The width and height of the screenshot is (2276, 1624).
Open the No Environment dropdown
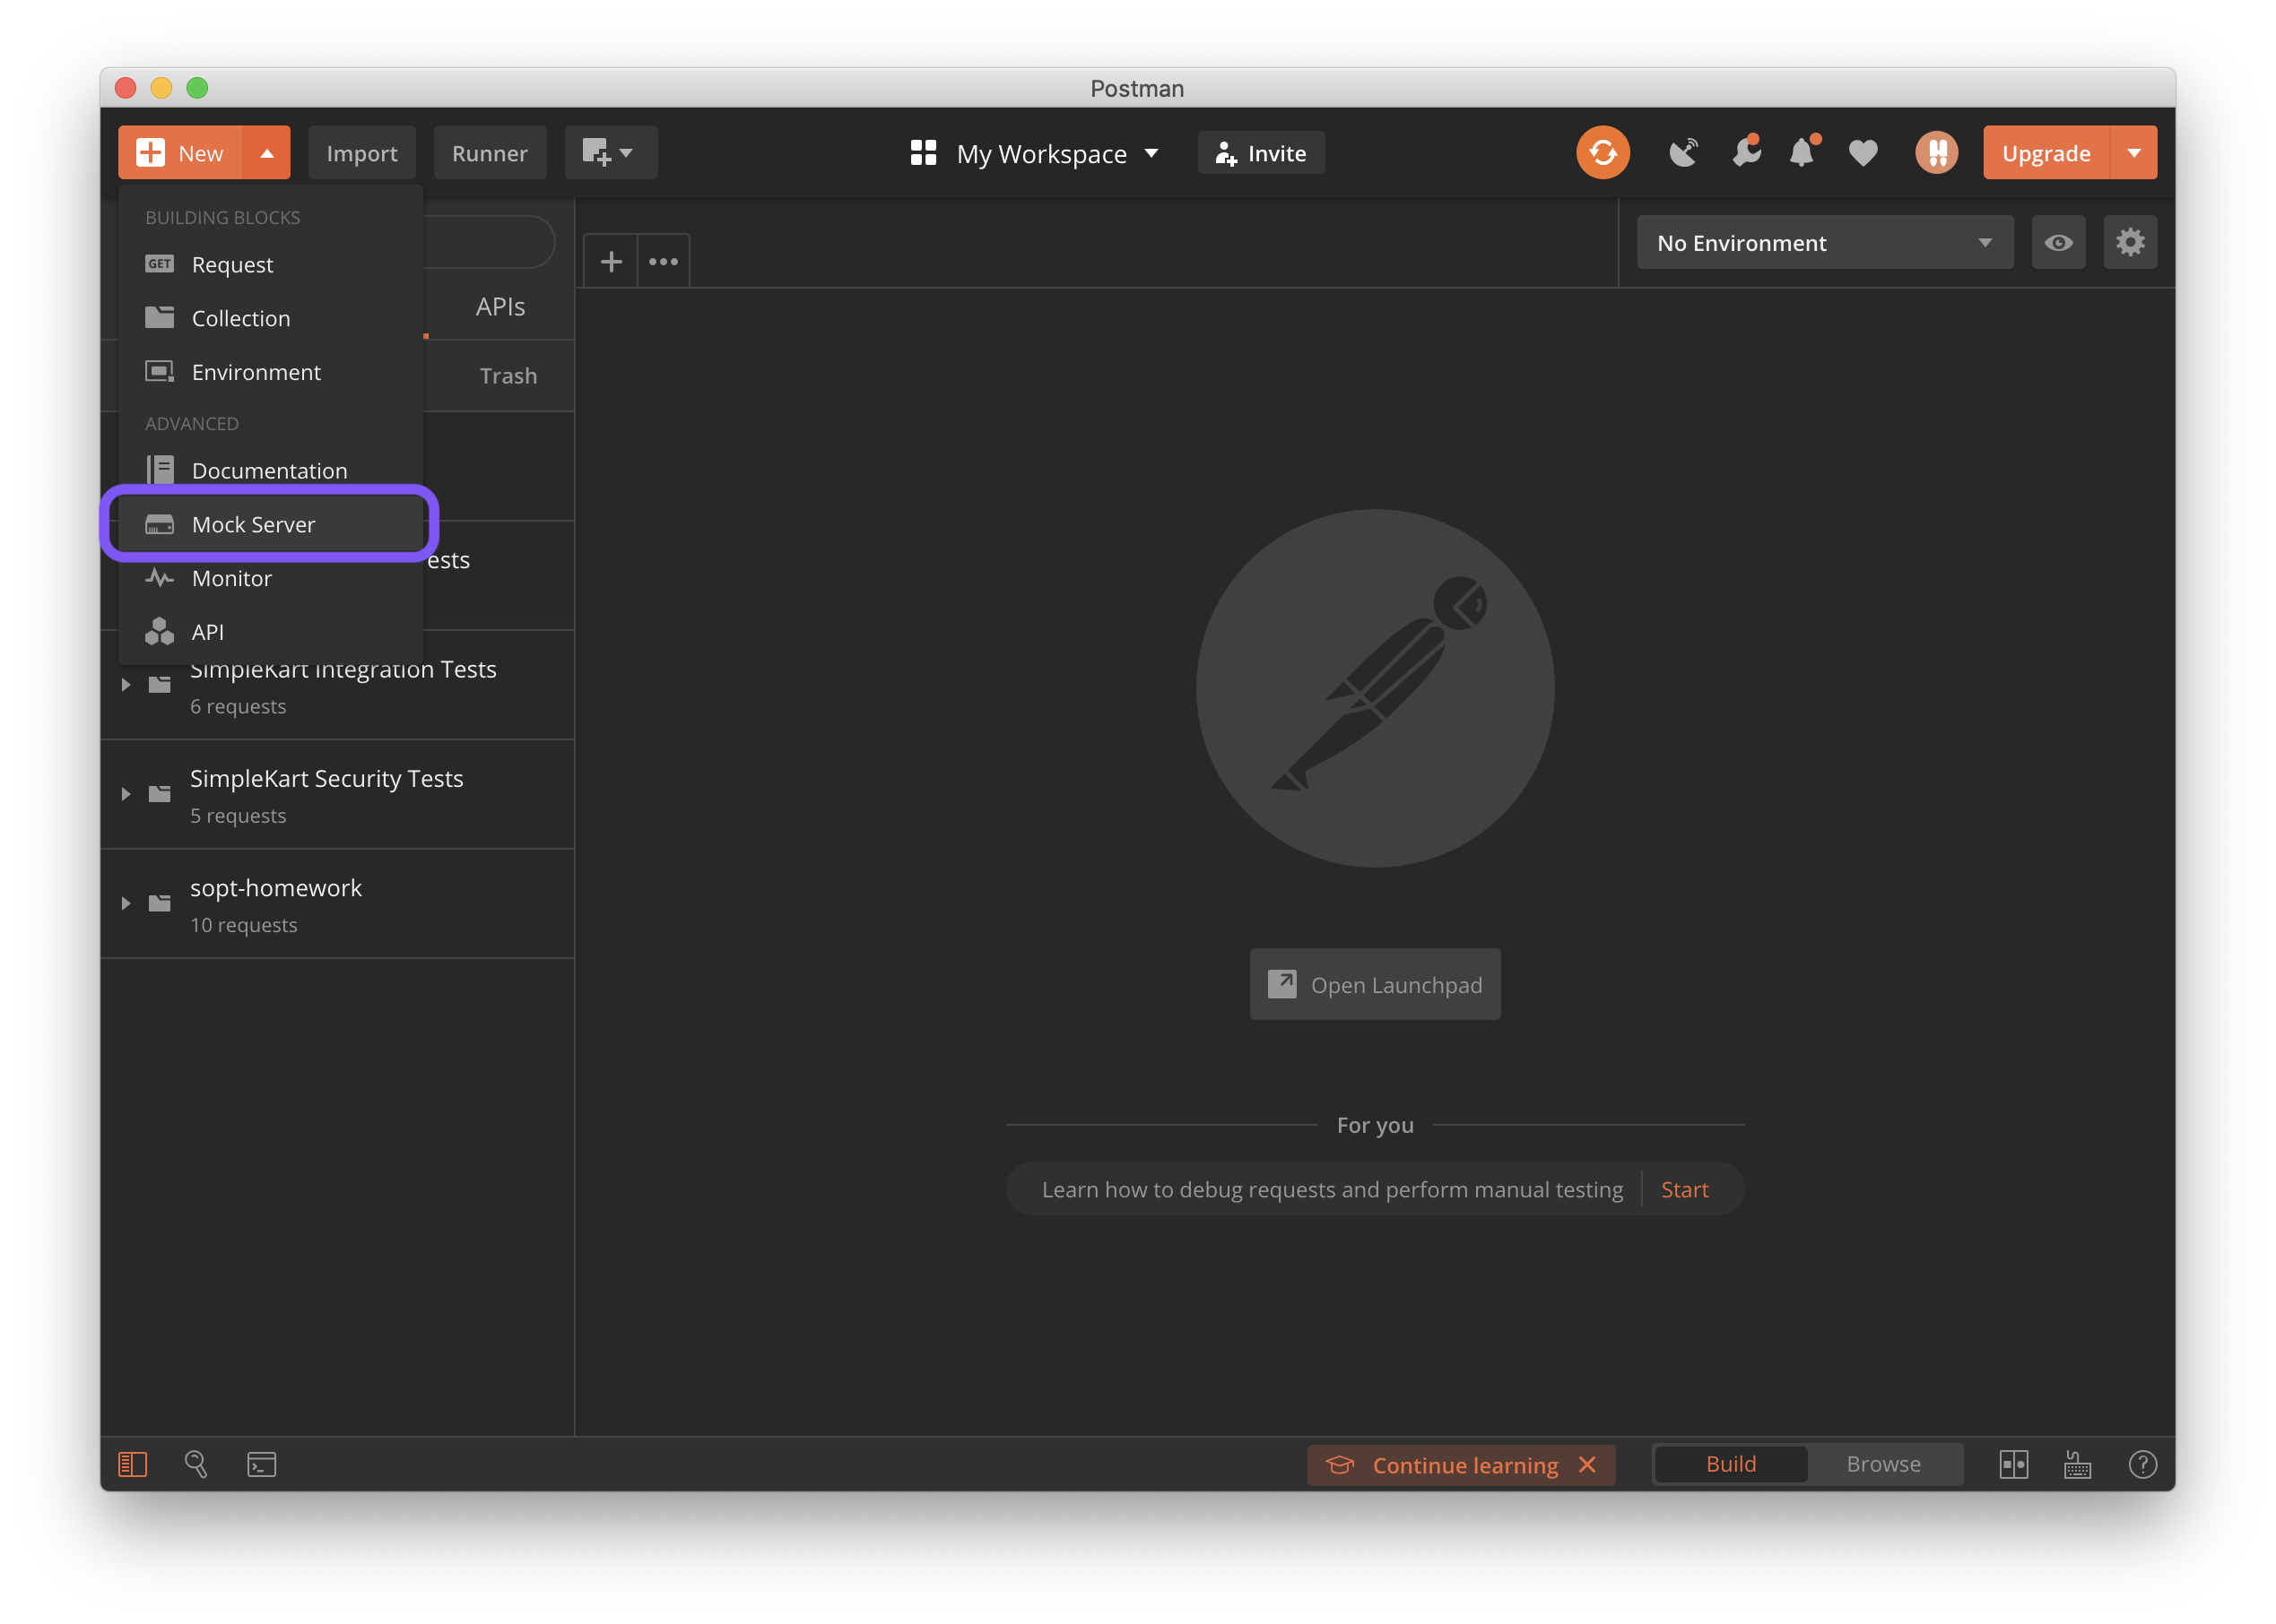(1824, 243)
